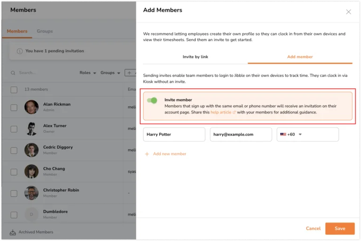Click Alan Rickman's profile photo
The width and height of the screenshot is (361, 241).
31,107
